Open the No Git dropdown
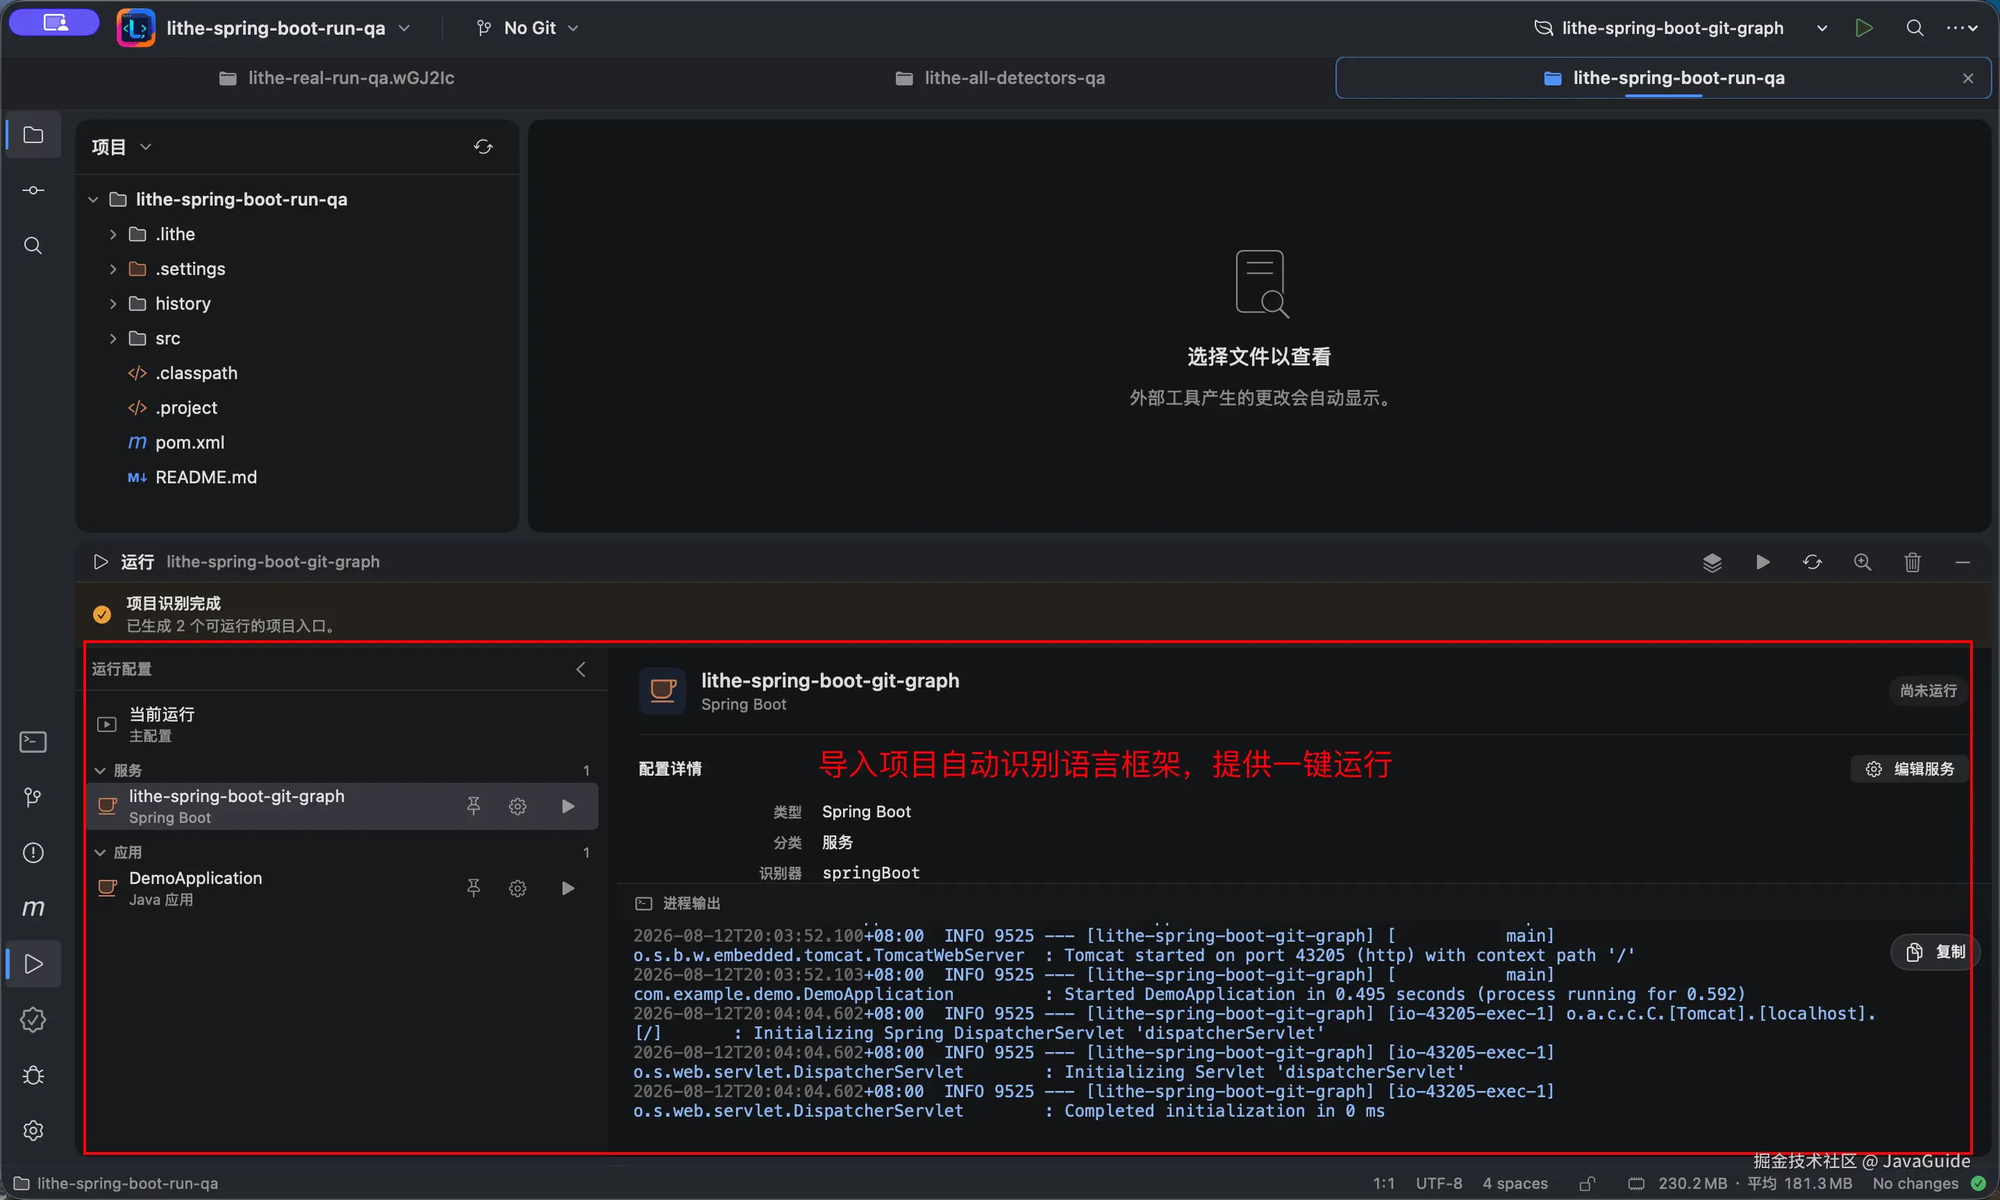 point(527,28)
